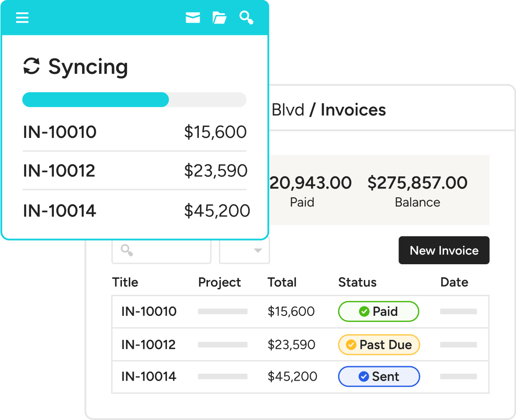Click the orange Past Due check icon
The width and height of the screenshot is (516, 420).
tap(351, 345)
